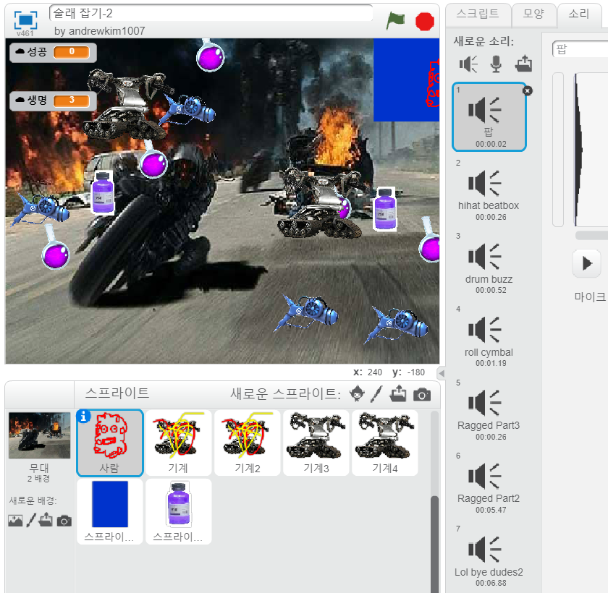The height and width of the screenshot is (593, 608).
Task: Play the selected sound
Action: tap(586, 263)
